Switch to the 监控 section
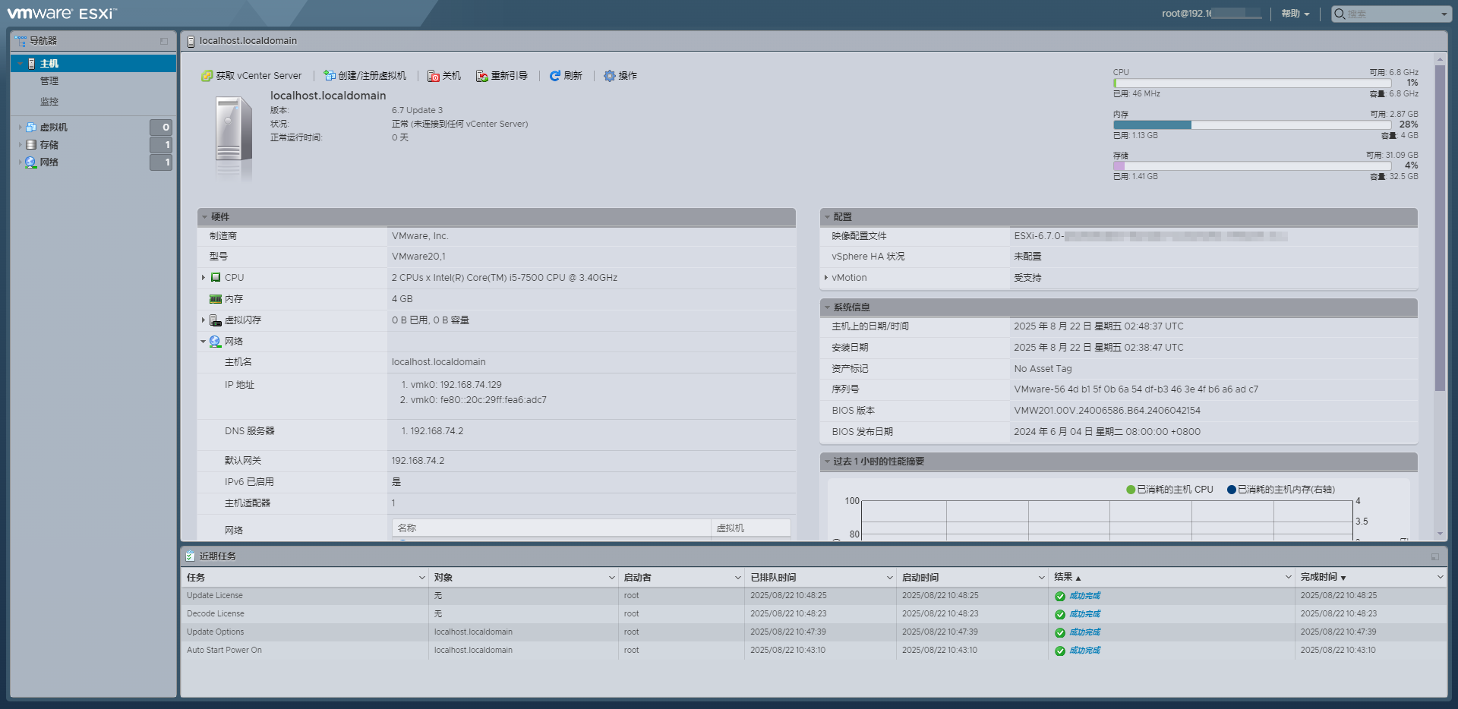The width and height of the screenshot is (1458, 709). click(49, 100)
